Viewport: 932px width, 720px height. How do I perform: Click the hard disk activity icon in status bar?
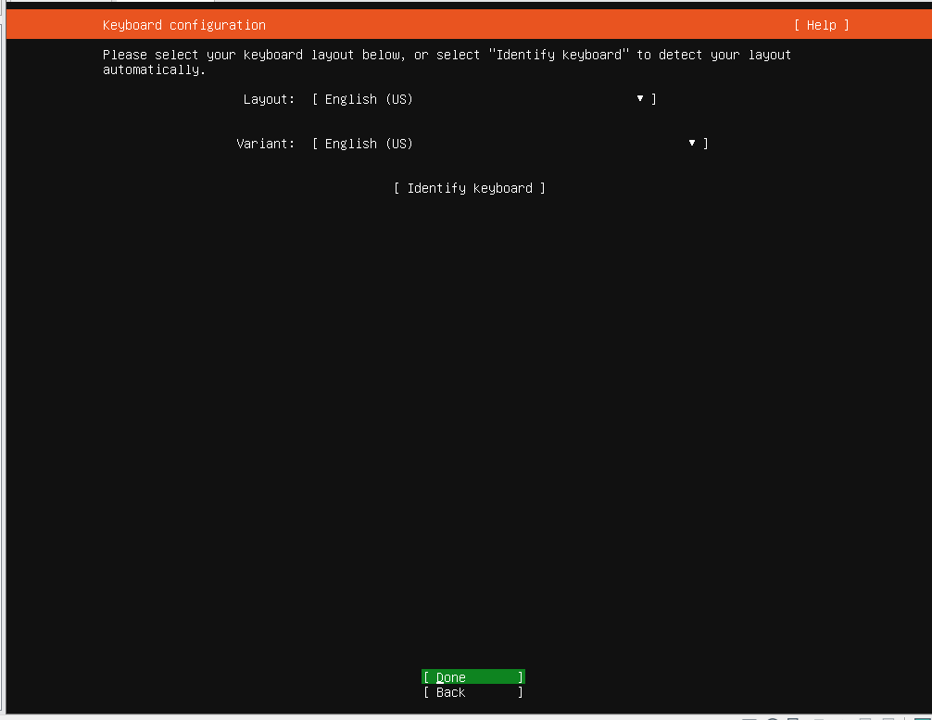coord(749,718)
